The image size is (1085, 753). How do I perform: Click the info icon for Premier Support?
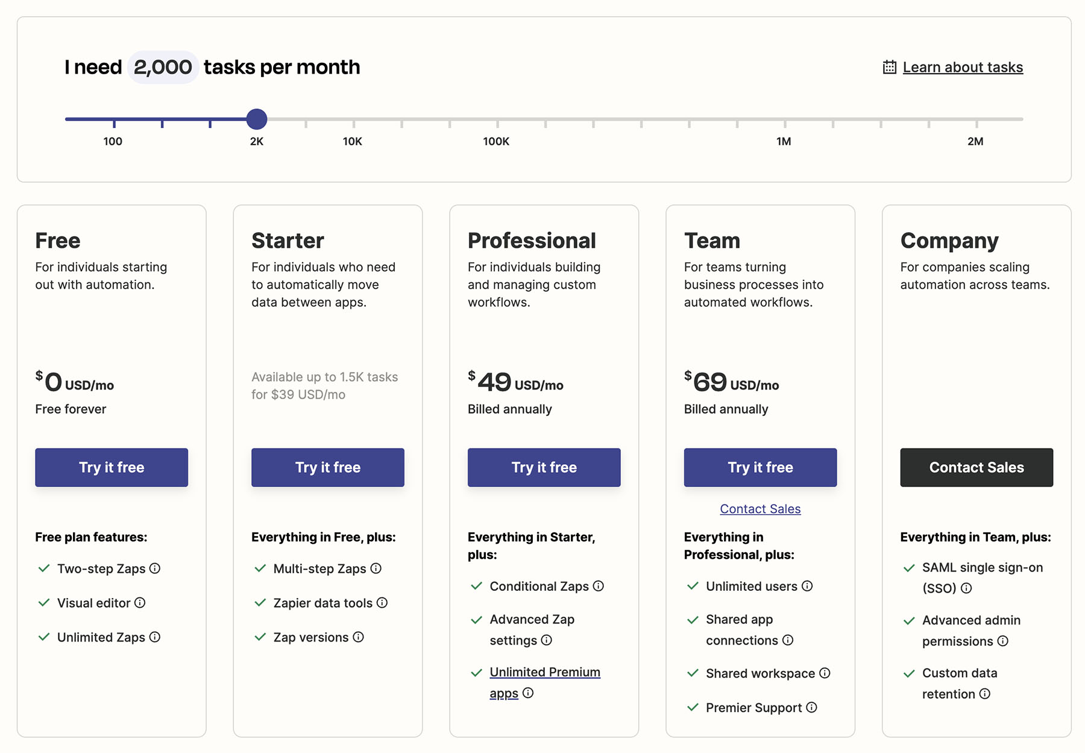[x=811, y=707]
